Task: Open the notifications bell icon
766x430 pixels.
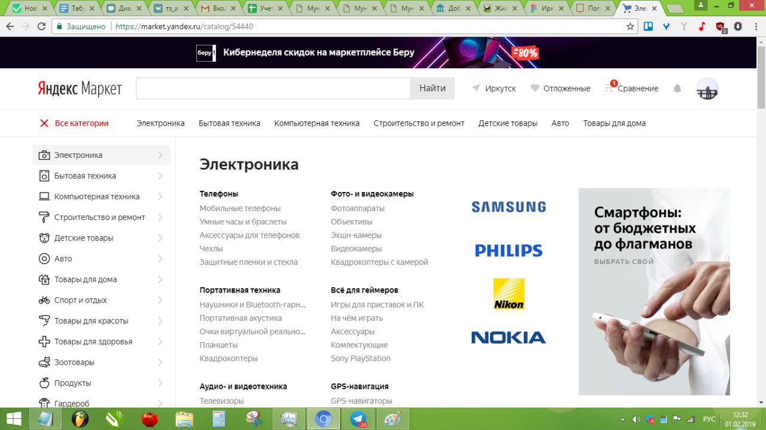Action: tap(677, 89)
